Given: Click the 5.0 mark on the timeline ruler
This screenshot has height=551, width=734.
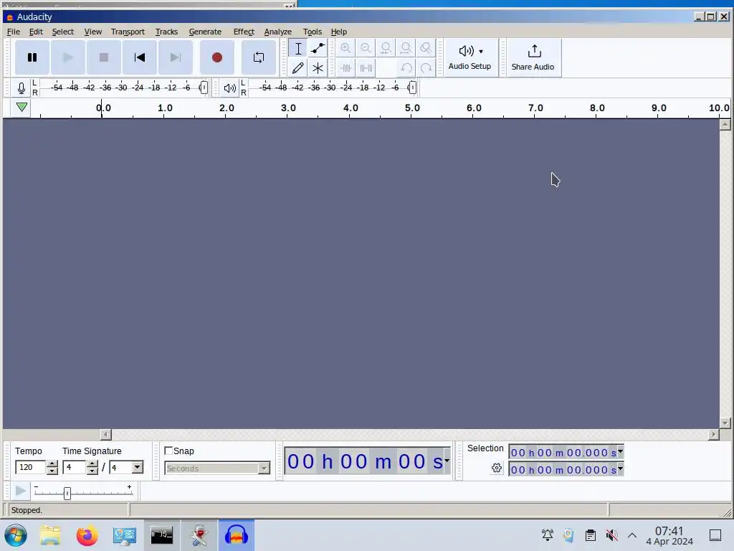Looking at the screenshot, I should pyautogui.click(x=412, y=108).
